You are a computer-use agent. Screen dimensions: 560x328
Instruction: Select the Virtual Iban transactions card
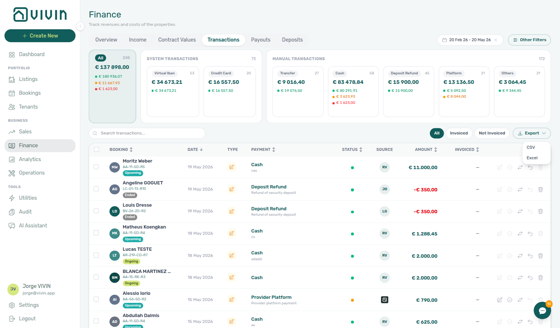tap(173, 91)
